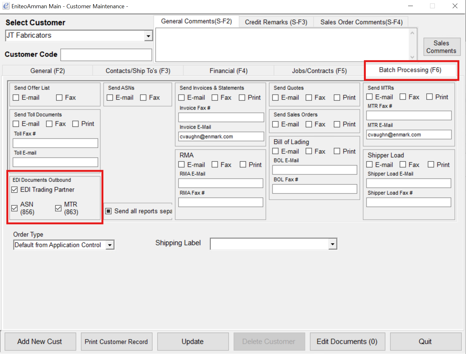Open Sales Order Comments(S-F4) tab
Image resolution: width=466 pixels, height=354 pixels.
point(361,22)
